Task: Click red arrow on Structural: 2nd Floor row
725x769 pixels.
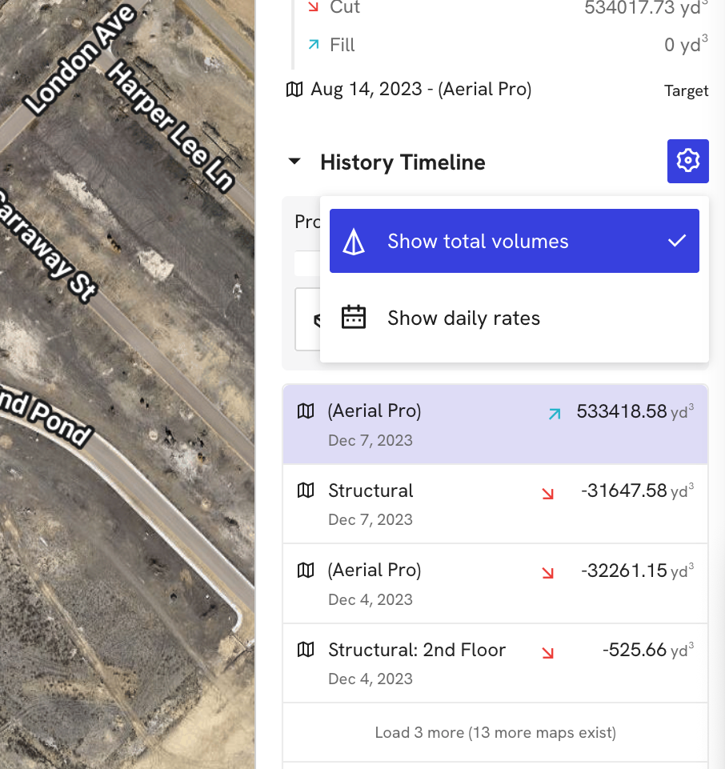Action: click(547, 653)
